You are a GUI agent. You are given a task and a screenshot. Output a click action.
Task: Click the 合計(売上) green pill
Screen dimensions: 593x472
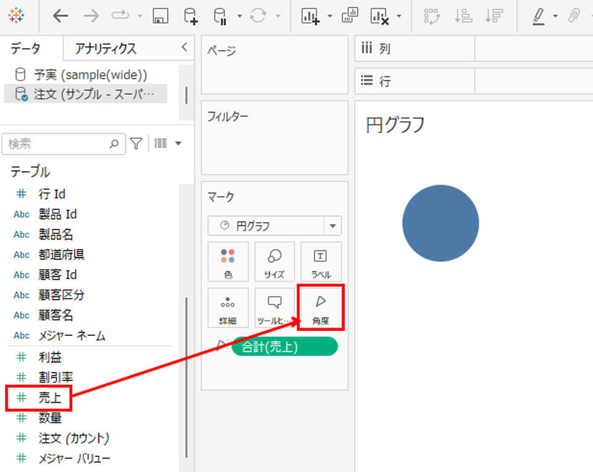(284, 346)
